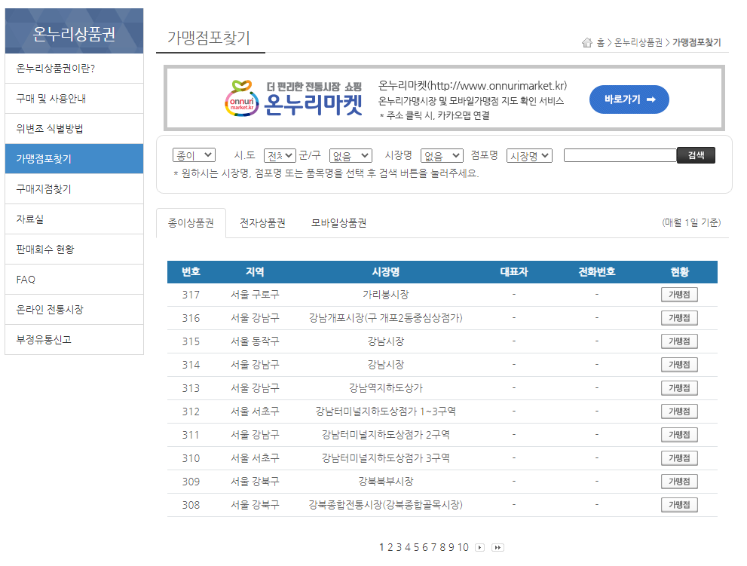Open 위변조 식별방법 sidebar menu
747x566 pixels.
pyautogui.click(x=75, y=129)
